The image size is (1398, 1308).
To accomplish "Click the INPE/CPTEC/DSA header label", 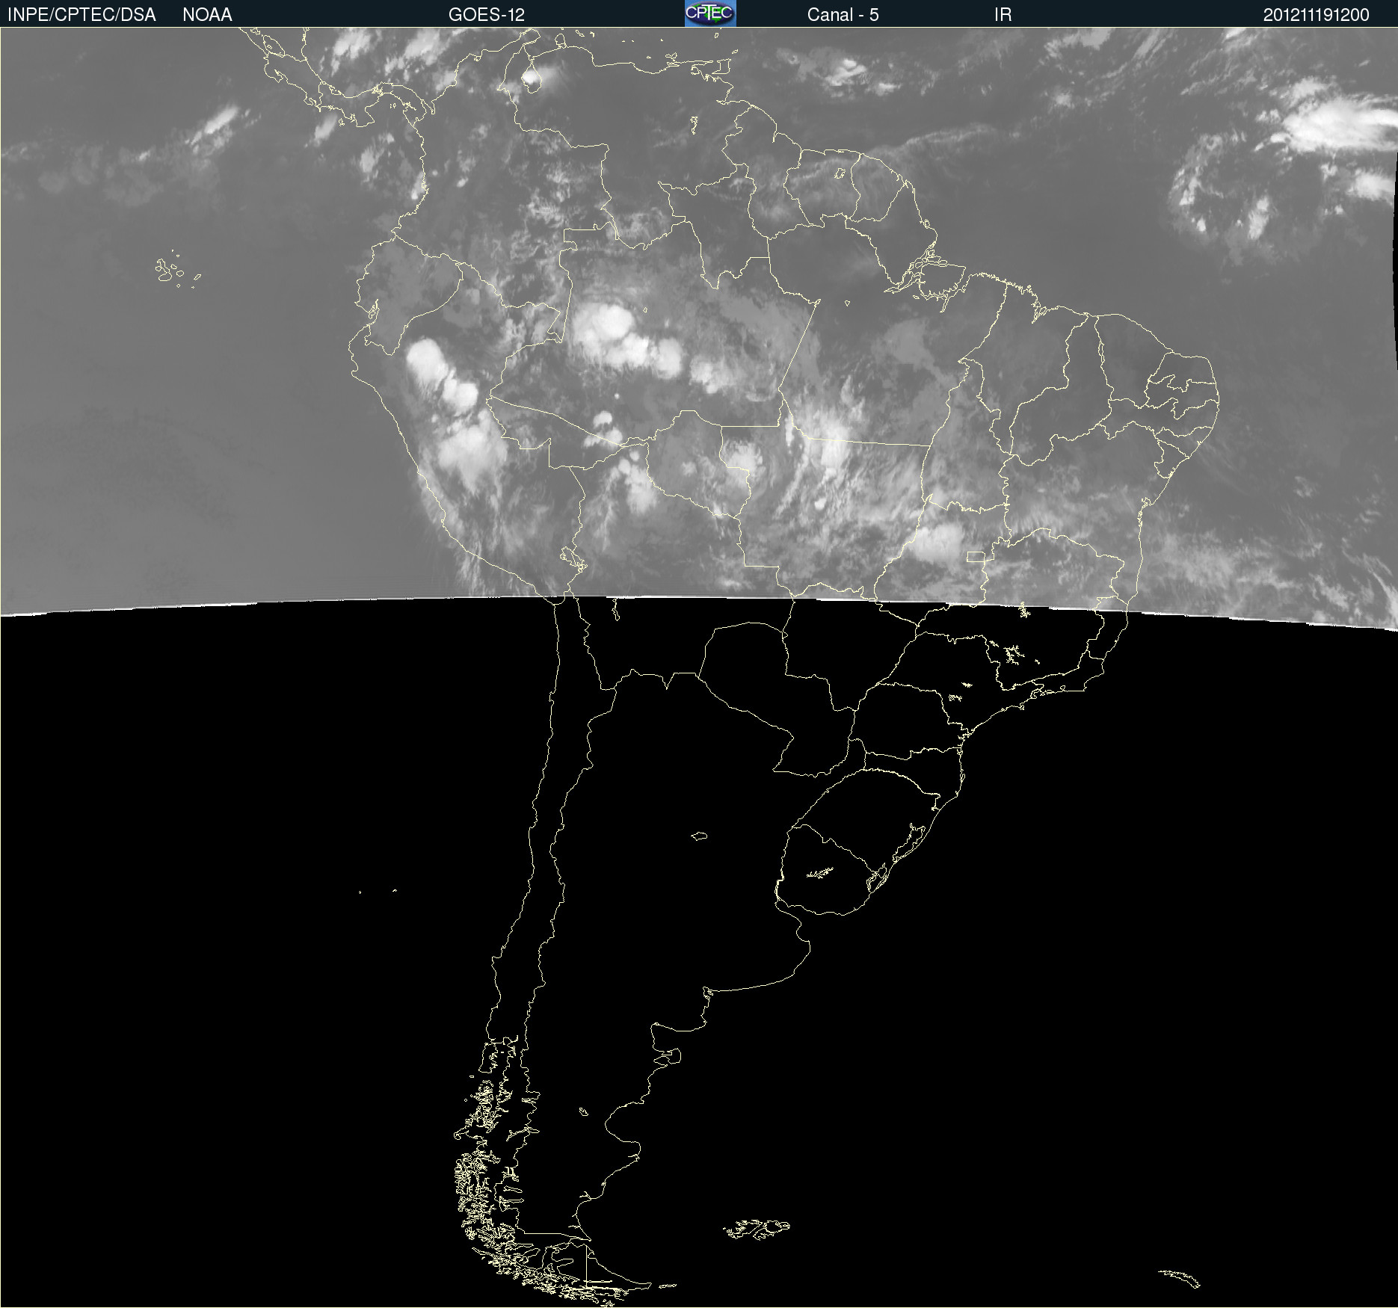I will coord(81,15).
